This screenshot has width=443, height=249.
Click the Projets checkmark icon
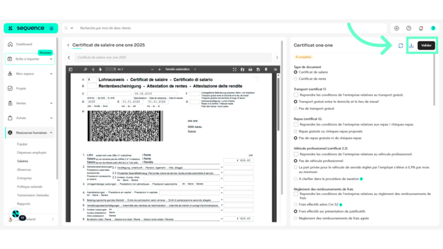pos(10,88)
